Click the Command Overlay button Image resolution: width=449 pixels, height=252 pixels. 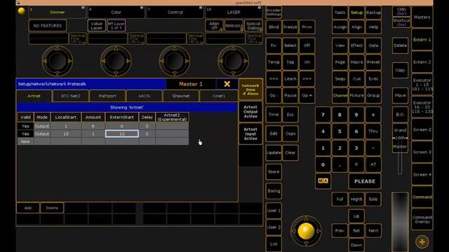(422, 219)
